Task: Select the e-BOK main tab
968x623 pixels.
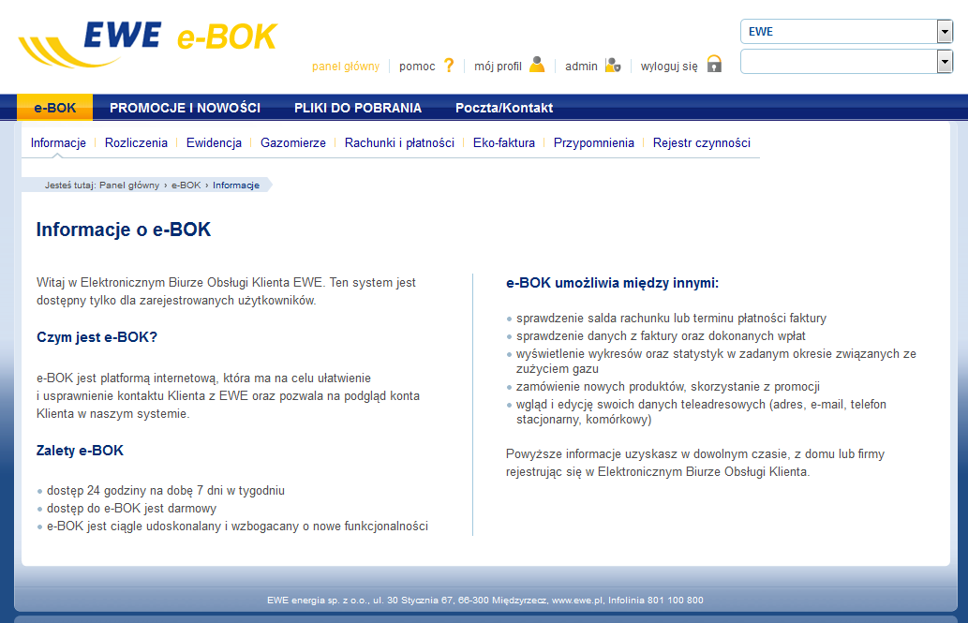Action: pos(55,108)
